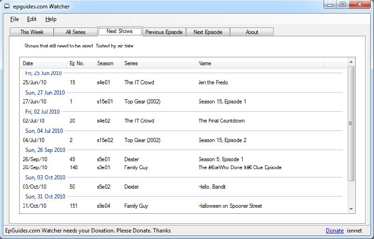Click the 04/Jul/10 date cell

[34, 140]
